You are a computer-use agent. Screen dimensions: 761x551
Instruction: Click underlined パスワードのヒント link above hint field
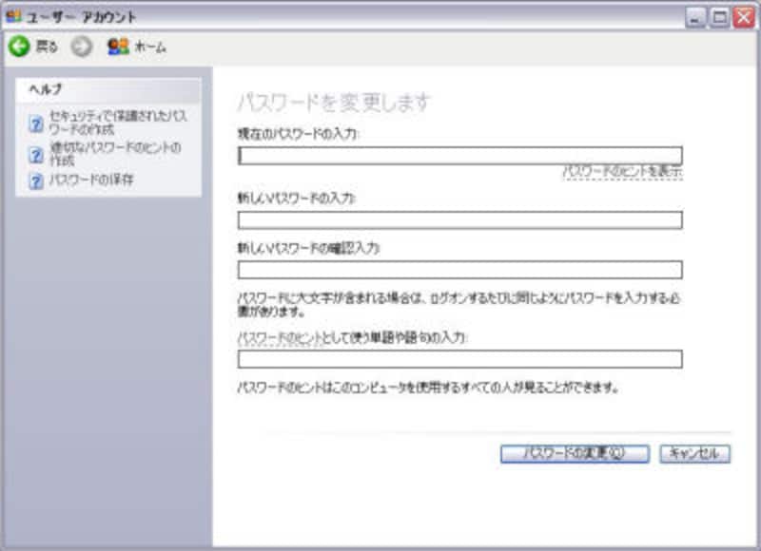pyautogui.click(x=271, y=338)
